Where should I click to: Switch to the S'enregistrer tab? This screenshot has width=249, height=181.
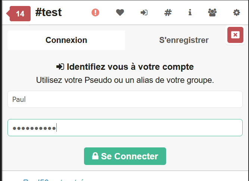[184, 40]
